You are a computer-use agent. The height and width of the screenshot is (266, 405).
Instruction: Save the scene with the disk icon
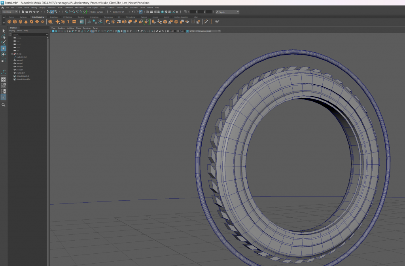point(30,12)
